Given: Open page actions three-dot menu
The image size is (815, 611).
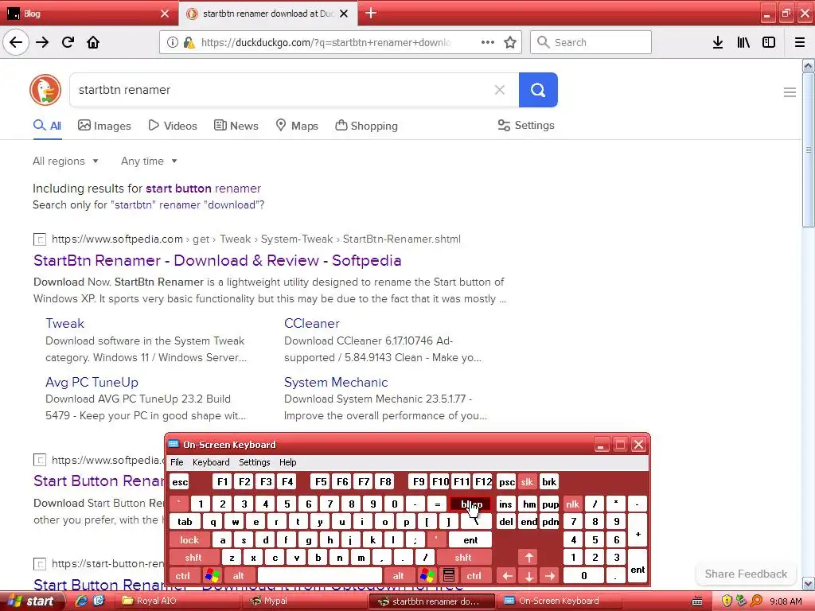Looking at the screenshot, I should pos(488,42).
